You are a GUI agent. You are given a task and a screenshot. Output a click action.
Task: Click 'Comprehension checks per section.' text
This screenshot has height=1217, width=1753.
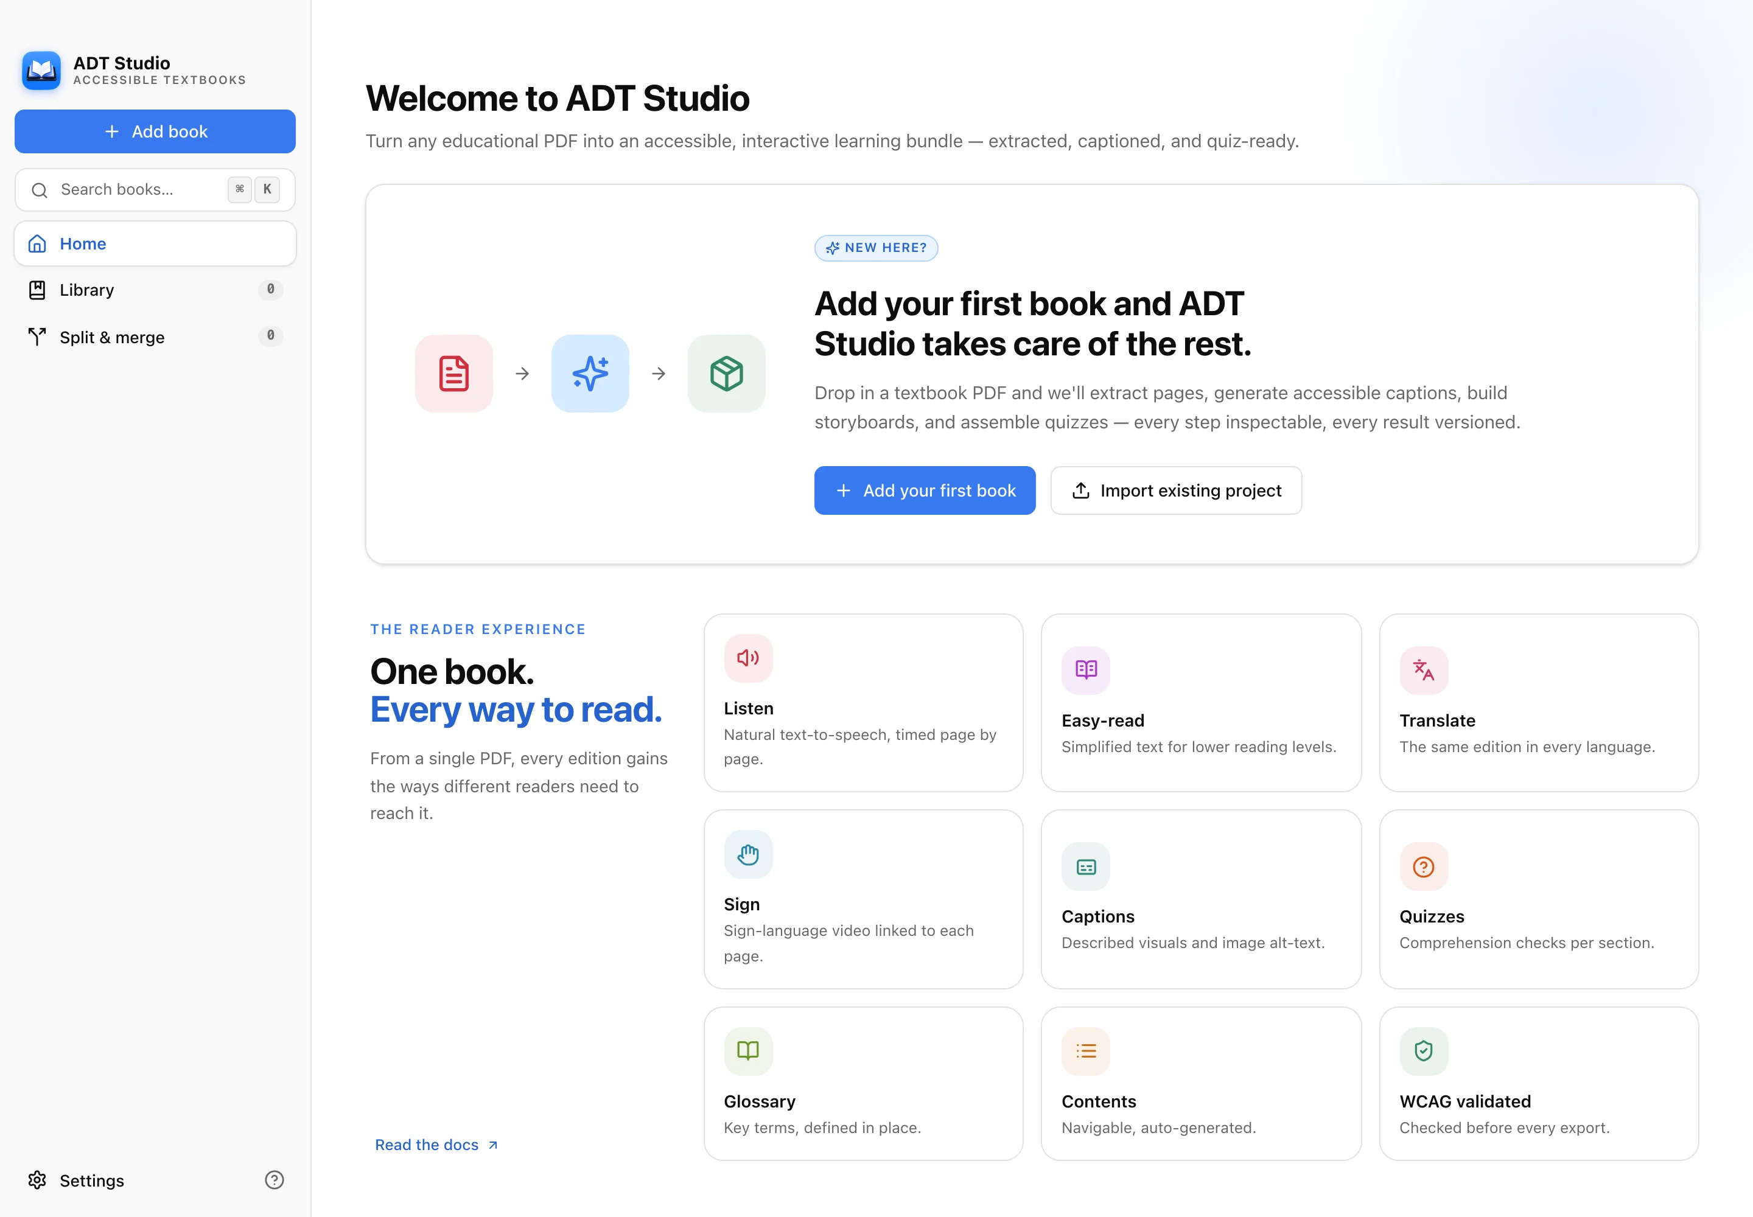click(1527, 943)
